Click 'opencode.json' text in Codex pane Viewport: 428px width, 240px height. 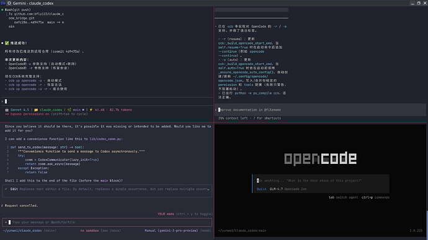coord(230,80)
